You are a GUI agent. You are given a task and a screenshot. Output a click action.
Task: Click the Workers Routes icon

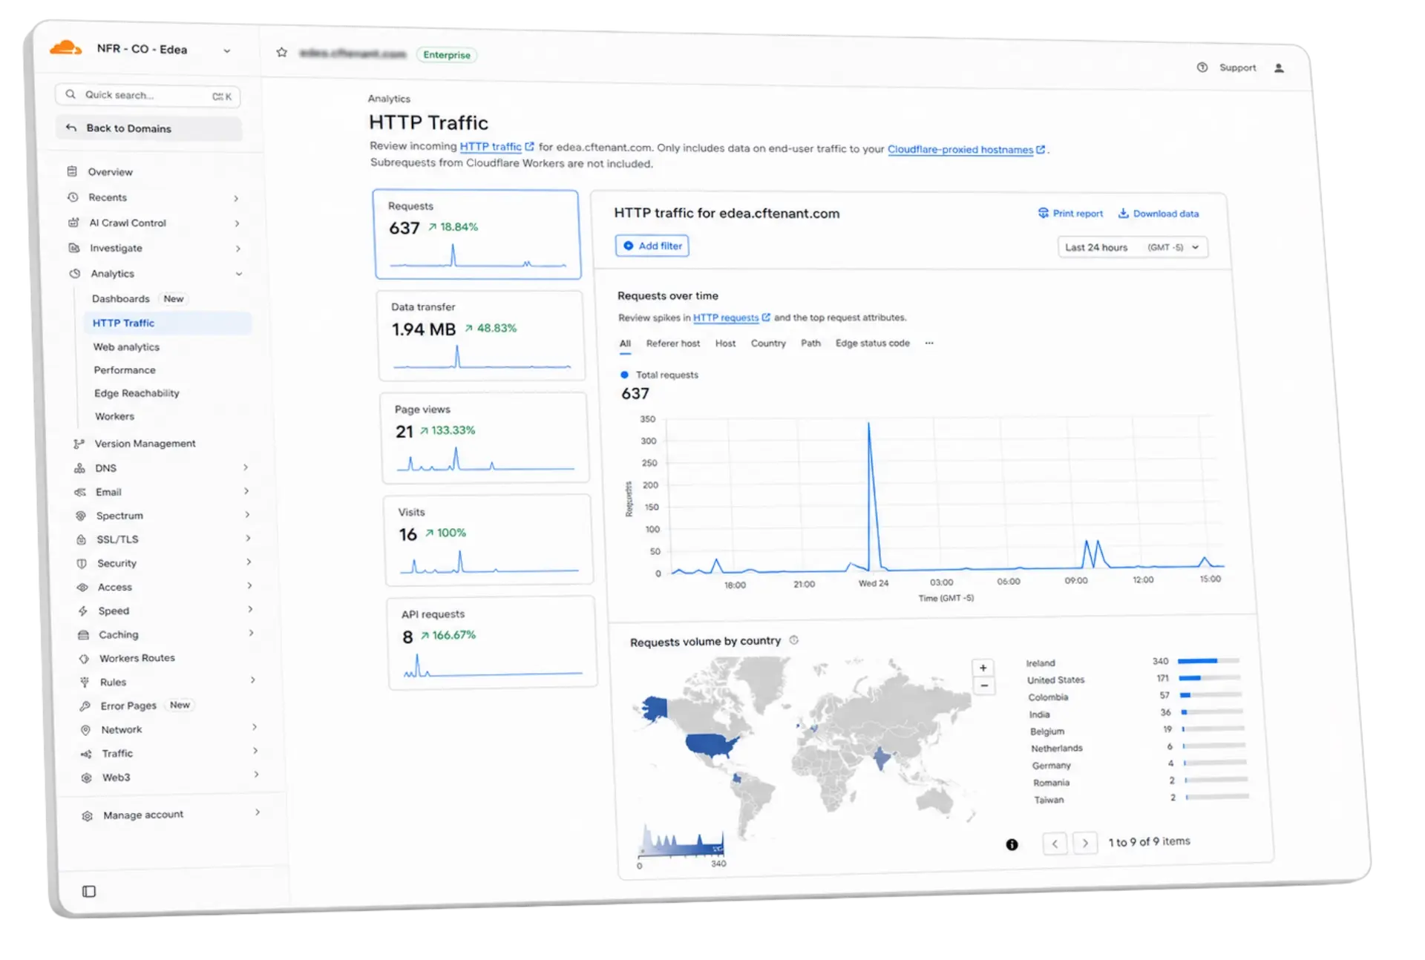point(84,658)
